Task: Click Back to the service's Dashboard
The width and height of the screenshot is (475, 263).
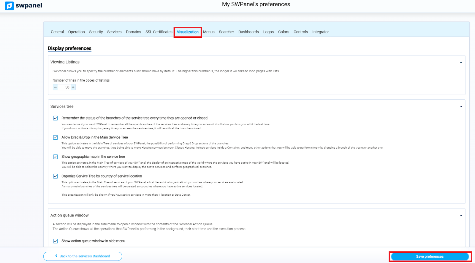Action: [x=83, y=256]
